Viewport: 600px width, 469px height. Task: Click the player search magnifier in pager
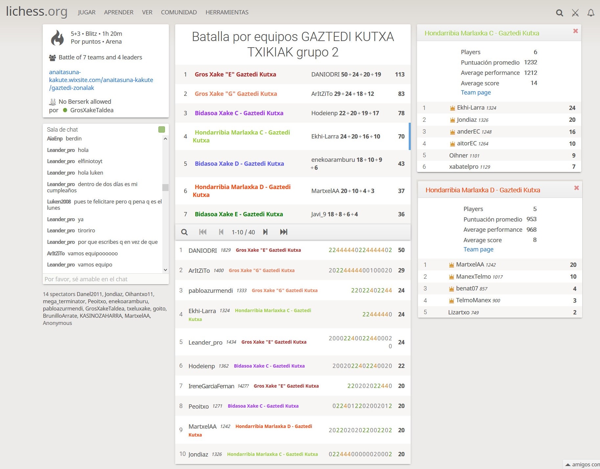(184, 232)
